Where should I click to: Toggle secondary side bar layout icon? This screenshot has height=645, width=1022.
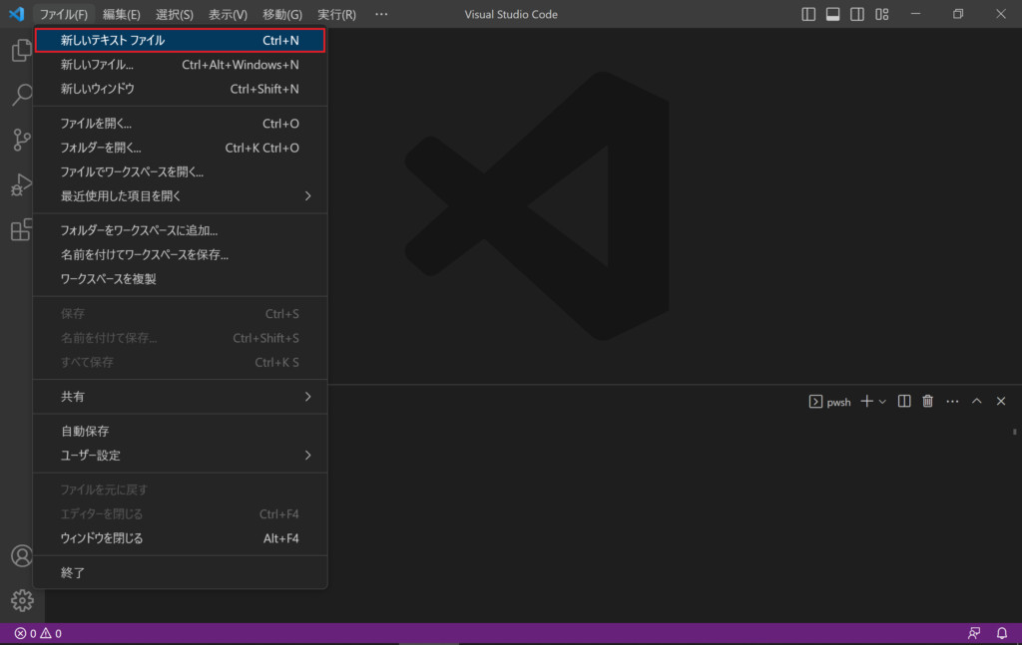(x=857, y=14)
